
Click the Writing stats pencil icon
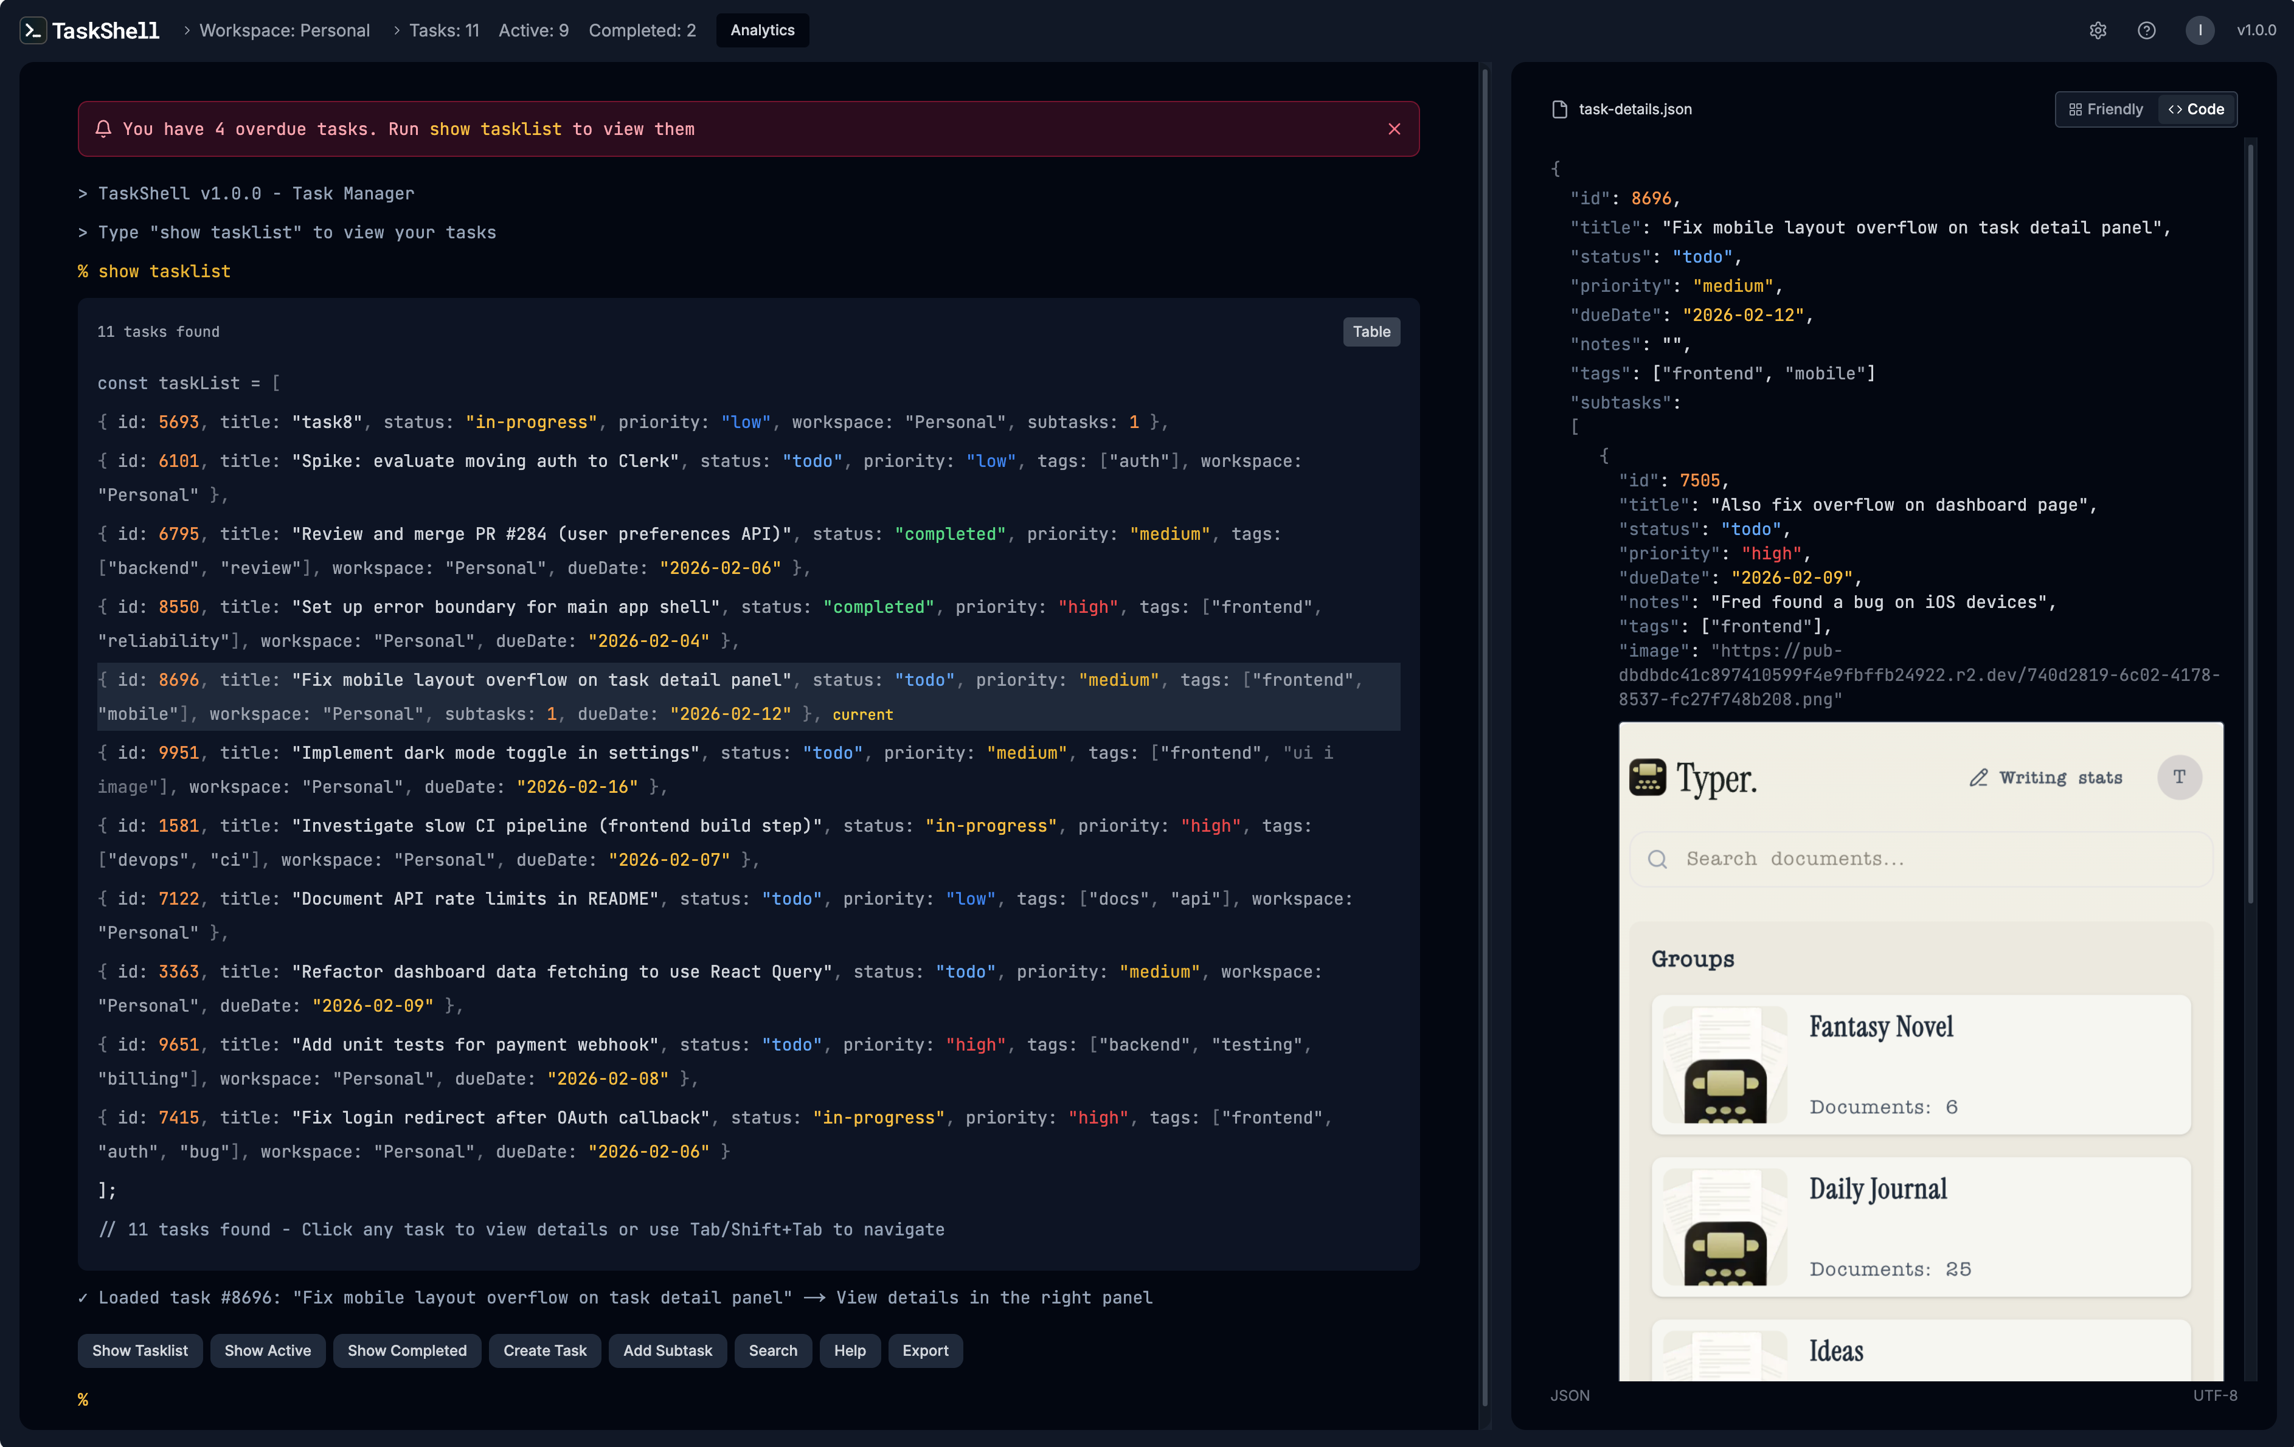tap(1979, 778)
